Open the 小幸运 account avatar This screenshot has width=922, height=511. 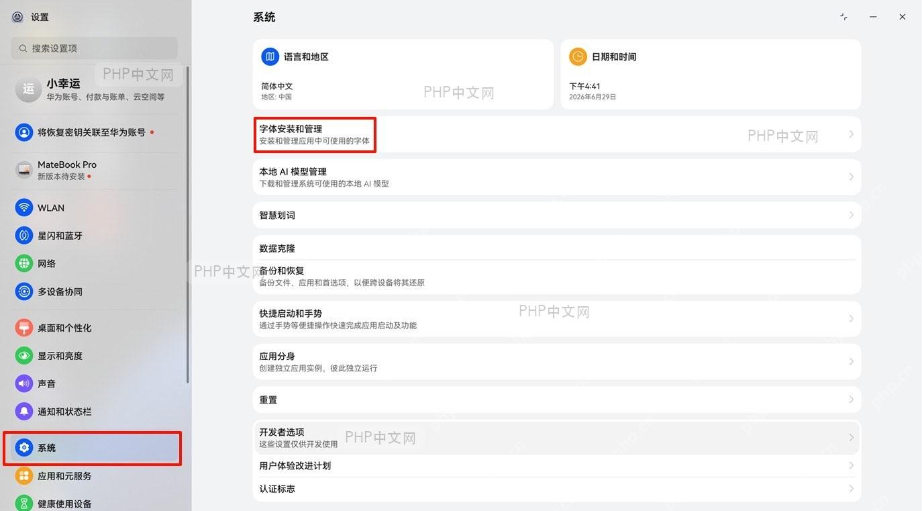click(28, 89)
